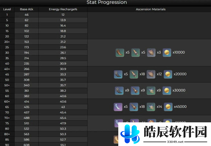
Task: Select the Mora coin beside x30000
Action: (167, 91)
